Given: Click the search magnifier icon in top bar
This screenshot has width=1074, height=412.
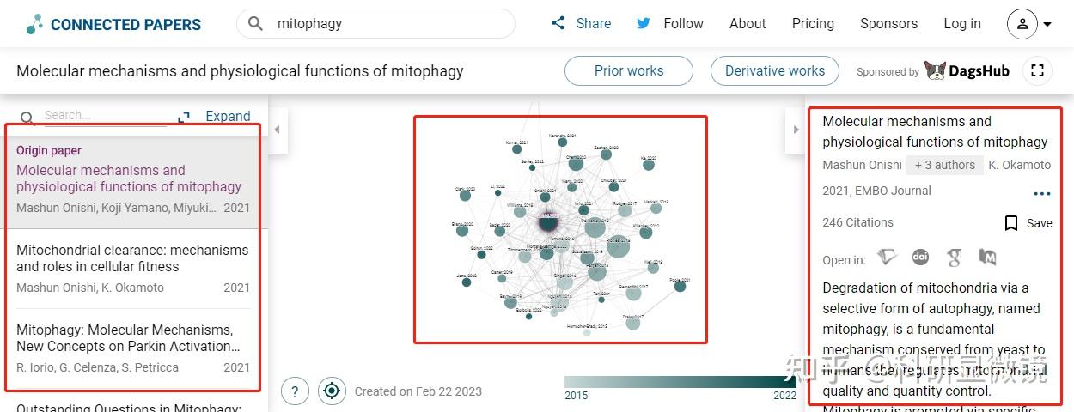Looking at the screenshot, I should 255,24.
